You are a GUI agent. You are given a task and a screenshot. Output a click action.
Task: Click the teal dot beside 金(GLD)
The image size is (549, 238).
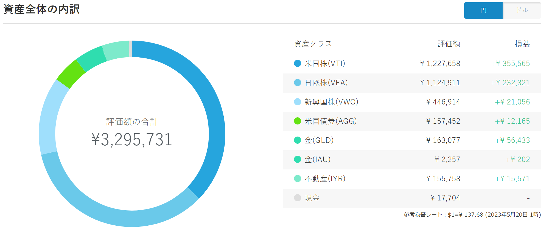click(298, 140)
